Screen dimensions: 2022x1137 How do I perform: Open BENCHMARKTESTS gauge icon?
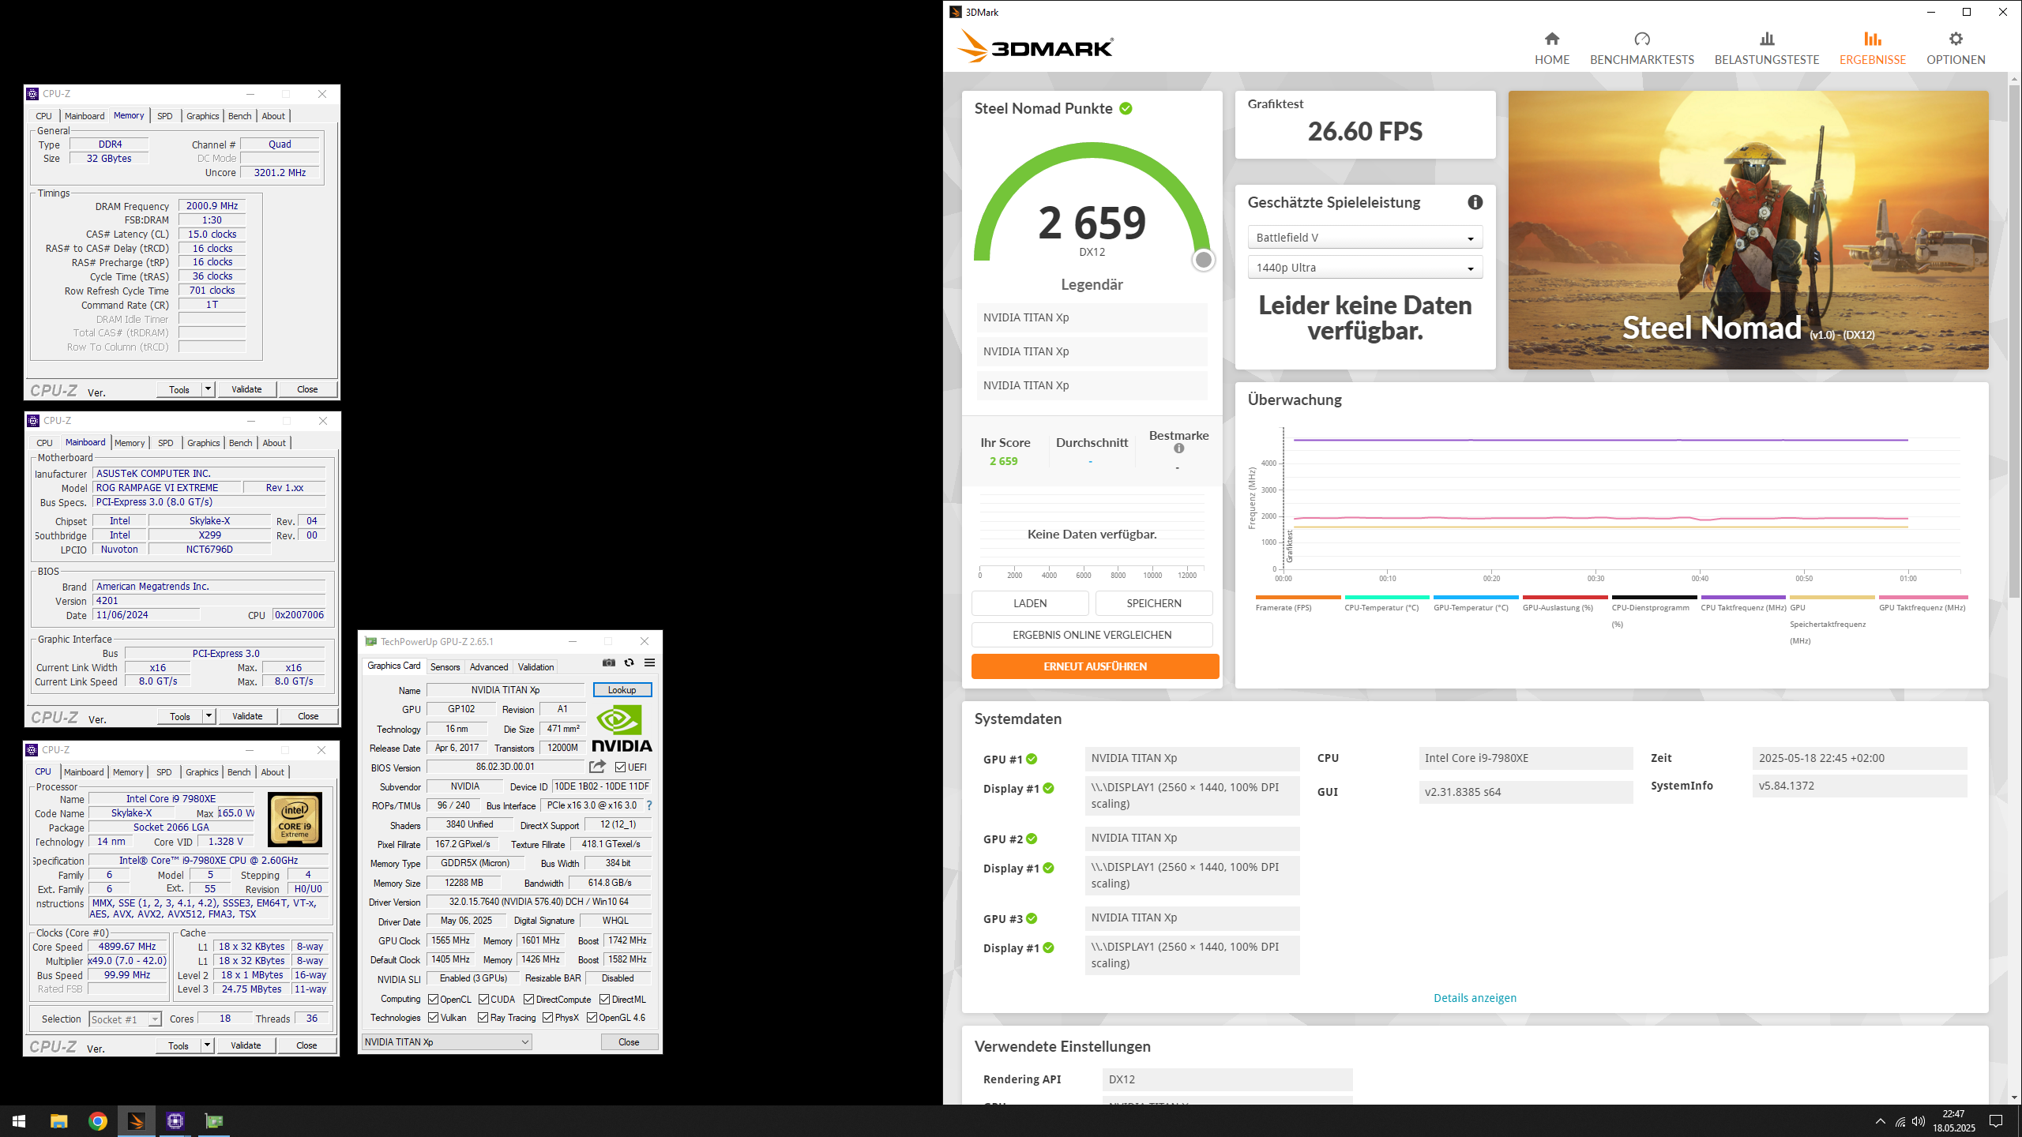point(1641,39)
